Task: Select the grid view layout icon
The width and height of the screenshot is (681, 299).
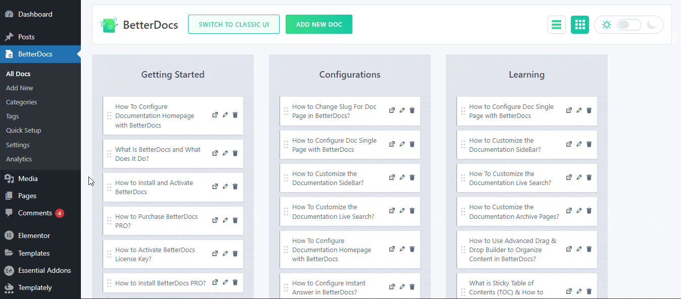Action: (579, 25)
